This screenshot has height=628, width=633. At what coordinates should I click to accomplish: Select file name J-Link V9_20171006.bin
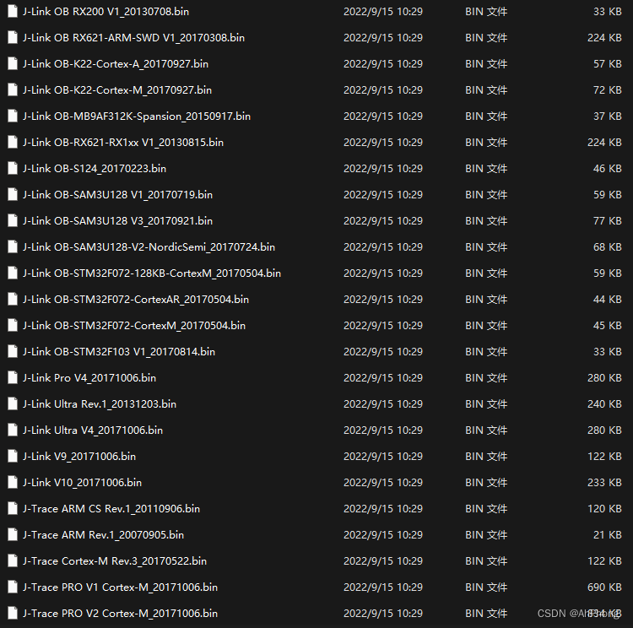click(x=79, y=457)
